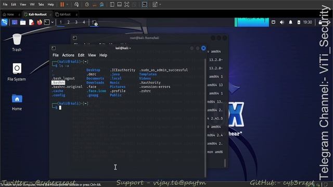The height and width of the screenshot is (187, 333).
Task: Open the VMware Edit menu
Action: coord(14,5)
